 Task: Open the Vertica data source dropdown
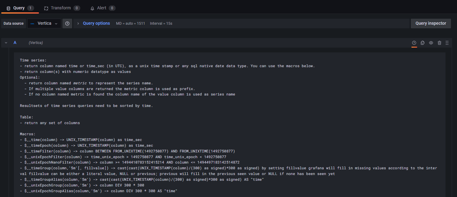(44, 23)
